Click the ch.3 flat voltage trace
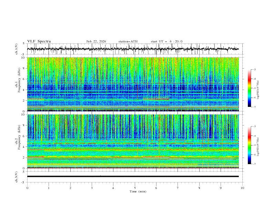The image size is (273, 211). [x=133, y=177]
